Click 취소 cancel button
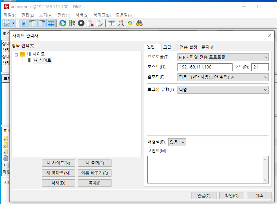277x204 pixels. pyautogui.click(x=259, y=195)
